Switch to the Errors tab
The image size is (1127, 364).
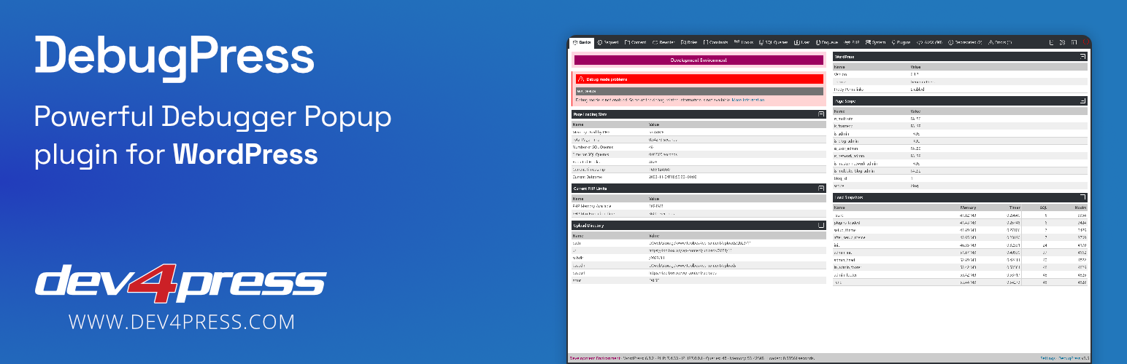coord(1000,42)
